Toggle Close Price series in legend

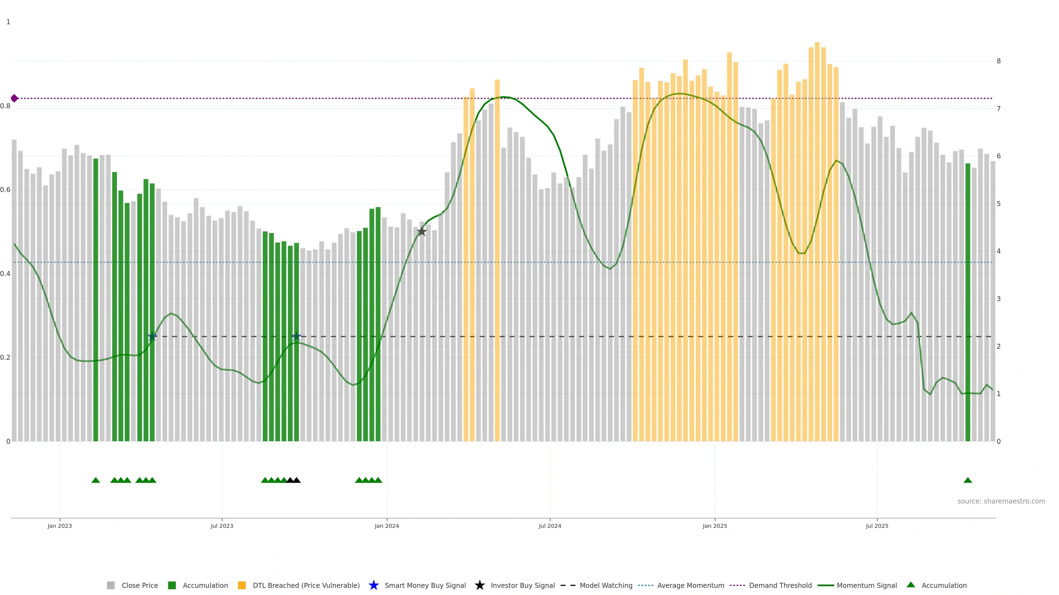[x=139, y=586]
